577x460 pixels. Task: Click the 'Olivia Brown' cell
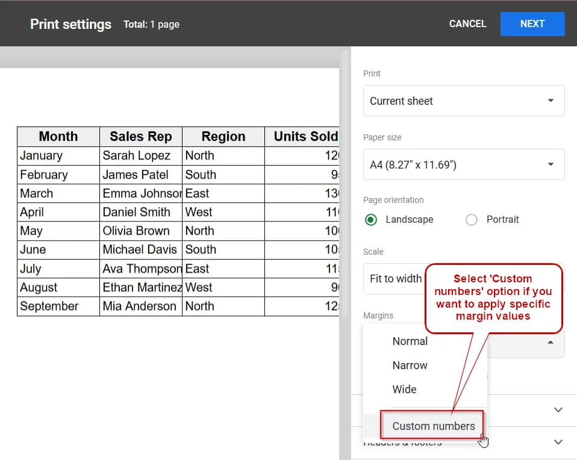(140, 231)
